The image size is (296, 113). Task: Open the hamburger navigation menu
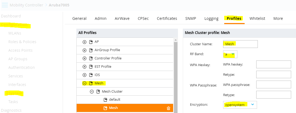pyautogui.click(x=5, y=5)
